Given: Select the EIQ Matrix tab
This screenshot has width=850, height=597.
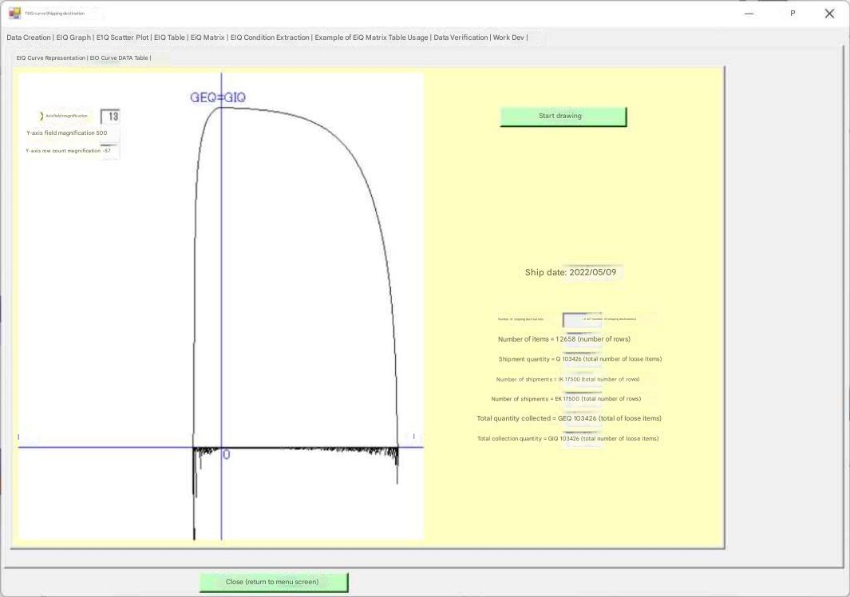Looking at the screenshot, I should (x=208, y=38).
